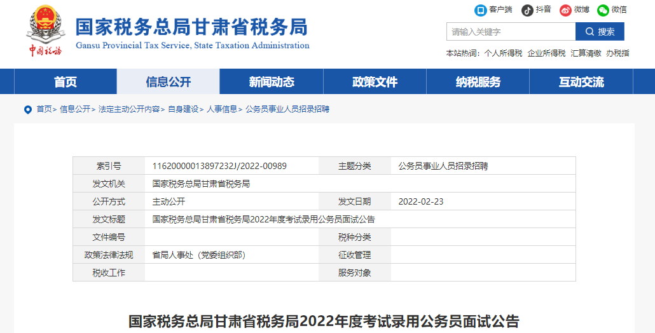Click the 发文标题 label cell
This screenshot has width=655, height=333.
point(109,219)
